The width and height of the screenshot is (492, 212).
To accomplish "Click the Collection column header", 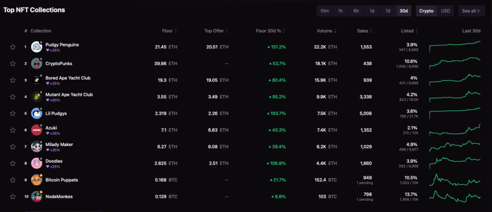I will tap(41, 31).
